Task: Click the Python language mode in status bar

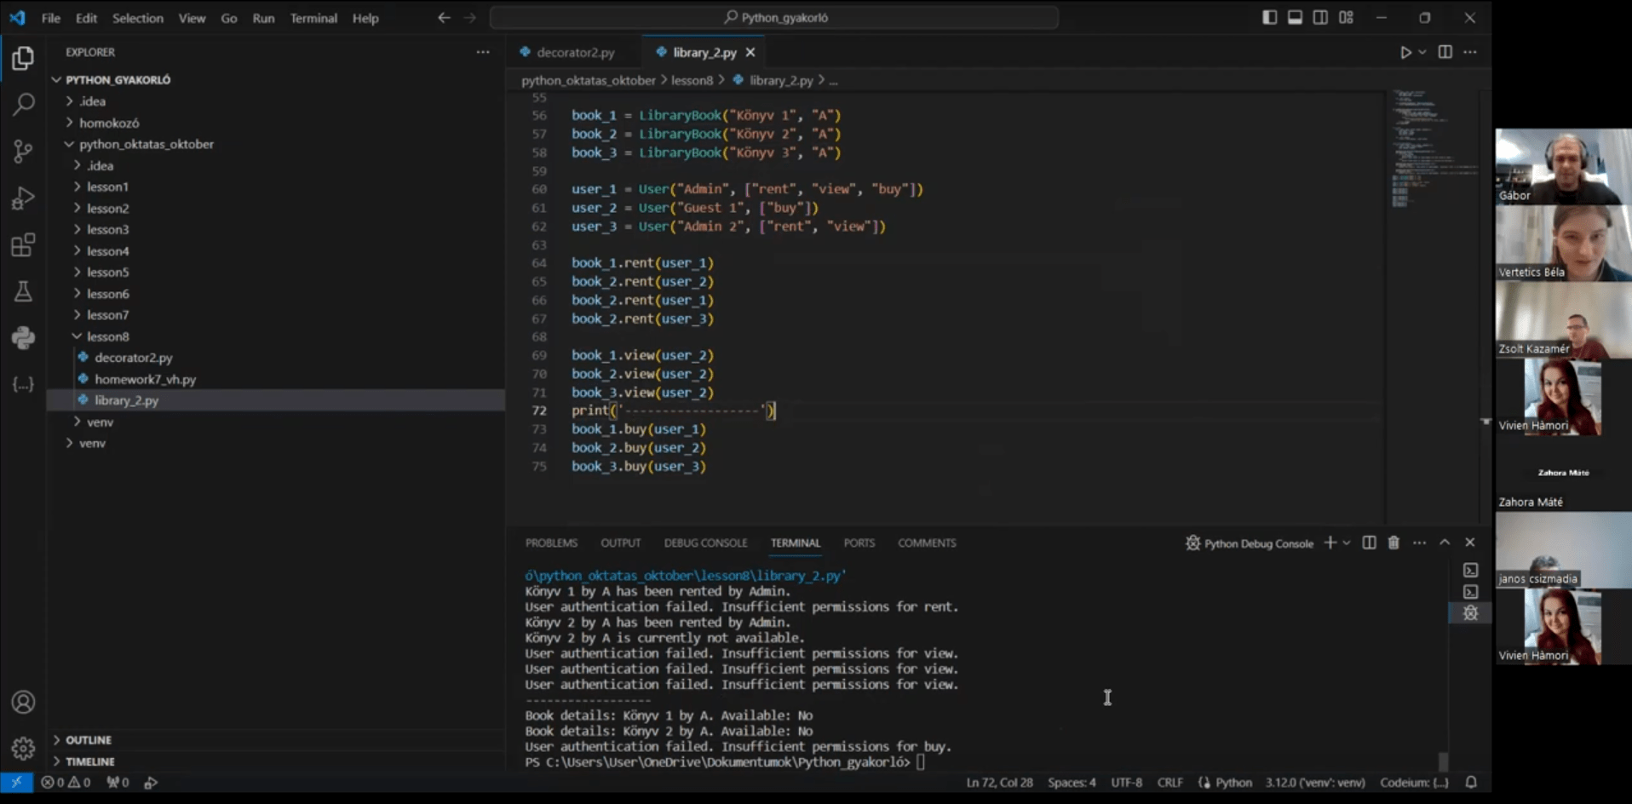Action: 1233,782
